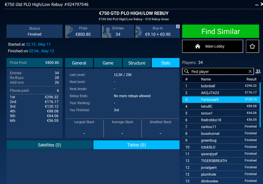Select player row TIGERSBREATH
The width and height of the screenshot is (263, 184).
221,161
